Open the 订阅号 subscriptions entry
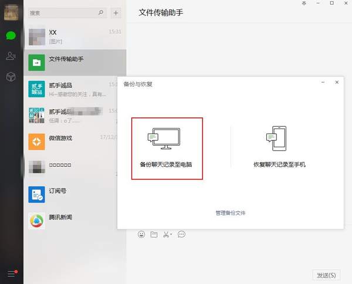The height and width of the screenshot is (284, 352). 75,195
